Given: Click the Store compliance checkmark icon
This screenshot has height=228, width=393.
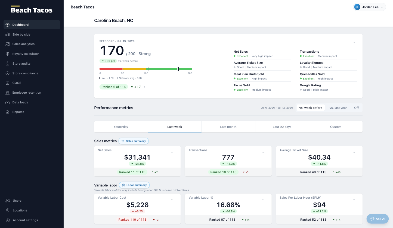Looking at the screenshot, I should pyautogui.click(x=8, y=73).
